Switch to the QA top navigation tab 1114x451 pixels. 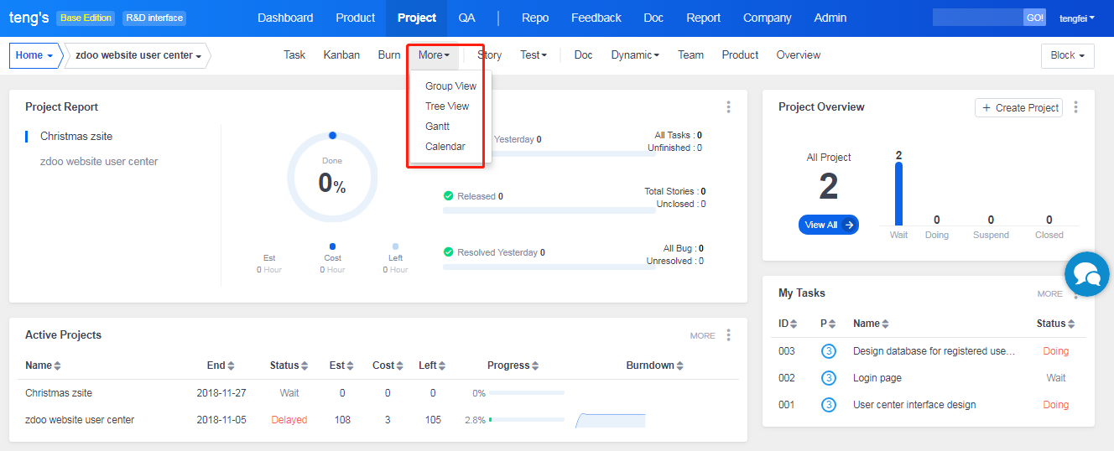(x=466, y=18)
